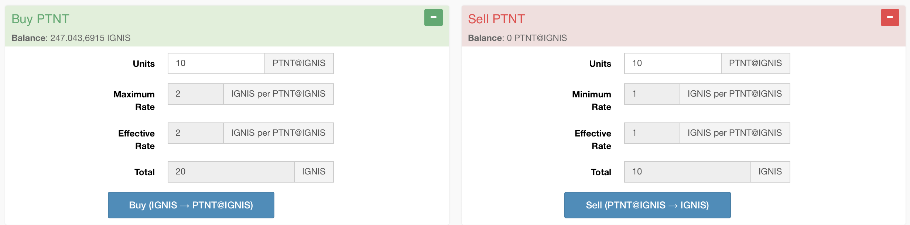Screen dimensions: 910x225
Task: Click the PTNT@IGNIS unit label beside sell Units
Action: pos(755,63)
